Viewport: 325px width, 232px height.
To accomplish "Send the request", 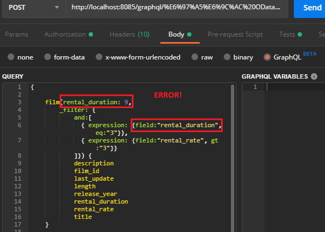I will click(x=310, y=8).
